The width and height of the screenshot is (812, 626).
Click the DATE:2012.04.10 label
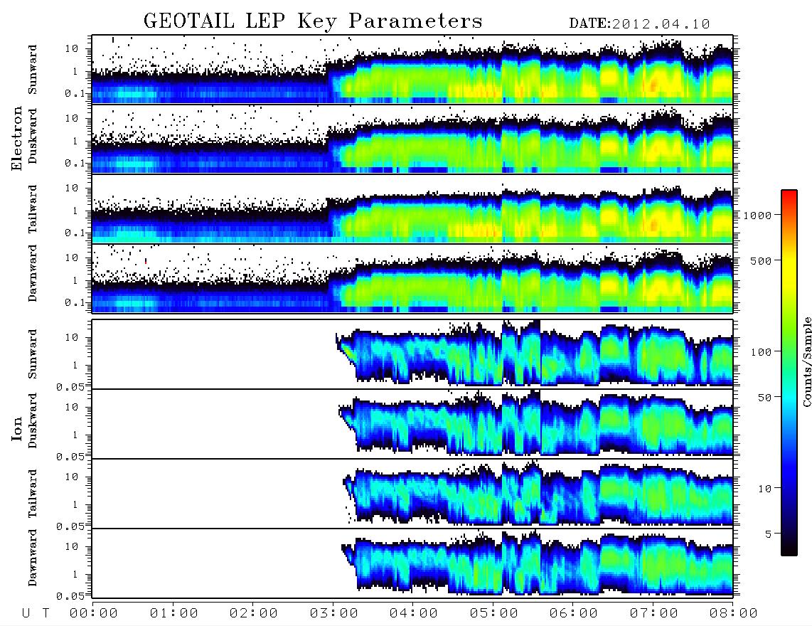tap(639, 24)
